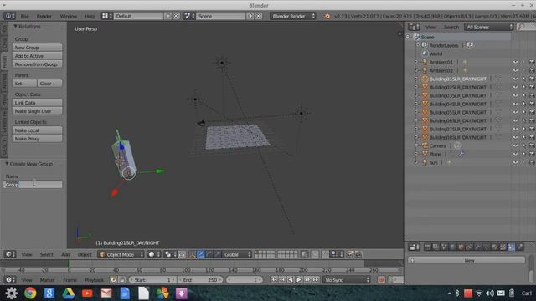
Task: Open the Timeline editor type selector
Action: point(9,280)
